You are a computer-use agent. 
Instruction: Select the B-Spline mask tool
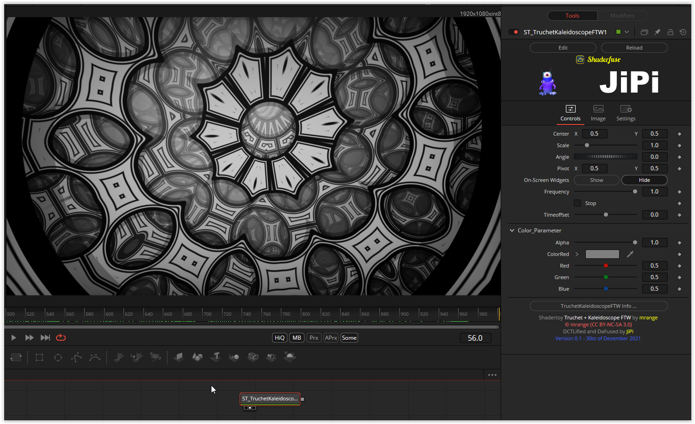(x=95, y=357)
